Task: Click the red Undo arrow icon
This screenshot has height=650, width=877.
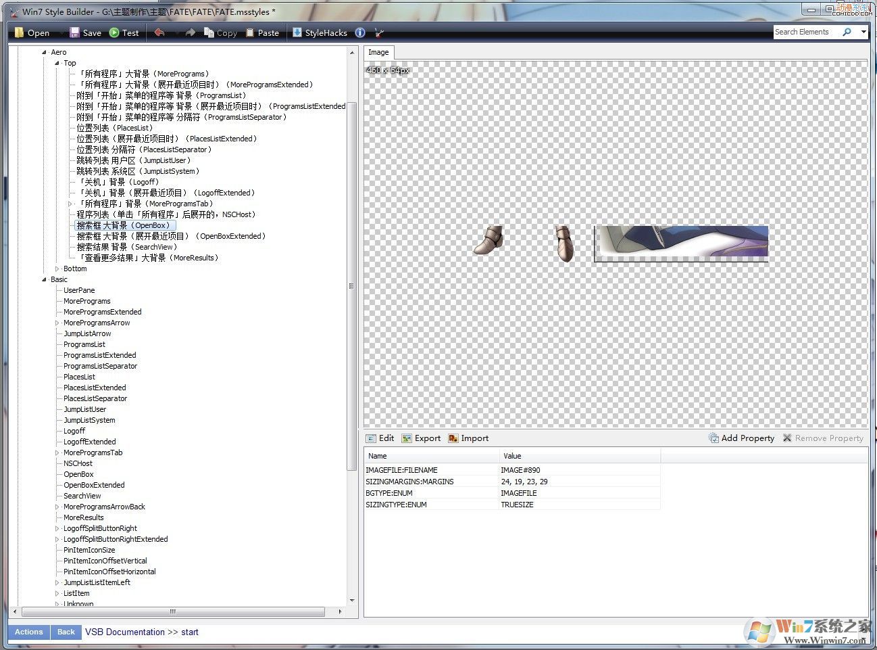Action: (x=159, y=32)
